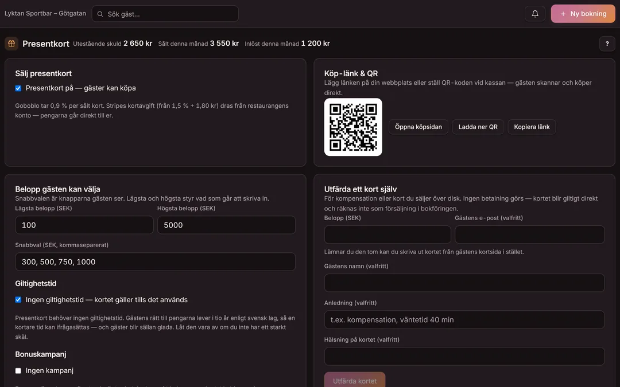This screenshot has height=387, width=620.
Task: Click the Giltighetstid heading
Action: pos(36,284)
